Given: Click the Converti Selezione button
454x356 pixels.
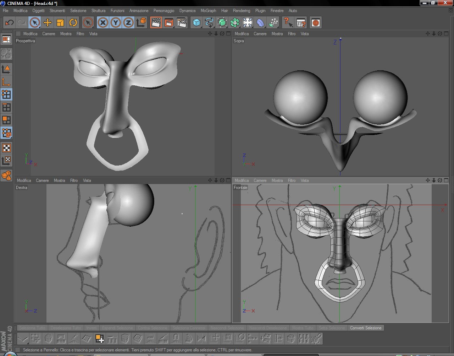Looking at the screenshot, I should (366, 328).
